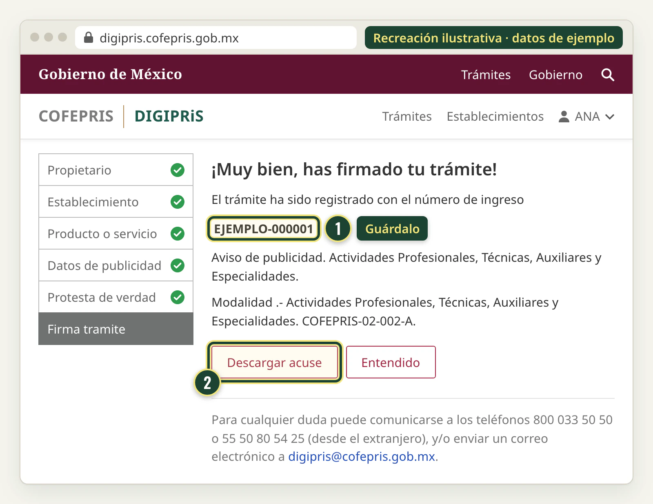Image resolution: width=653 pixels, height=504 pixels.
Task: Click the padlock icon in the address bar
Action: tap(89, 38)
